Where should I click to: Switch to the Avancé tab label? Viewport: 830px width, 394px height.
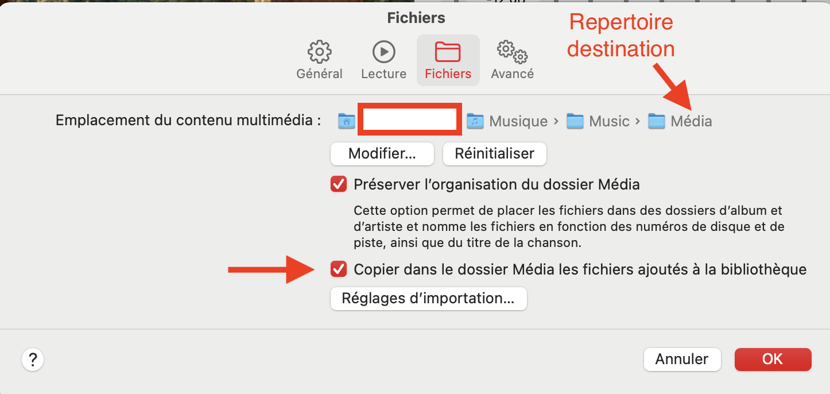tap(512, 74)
